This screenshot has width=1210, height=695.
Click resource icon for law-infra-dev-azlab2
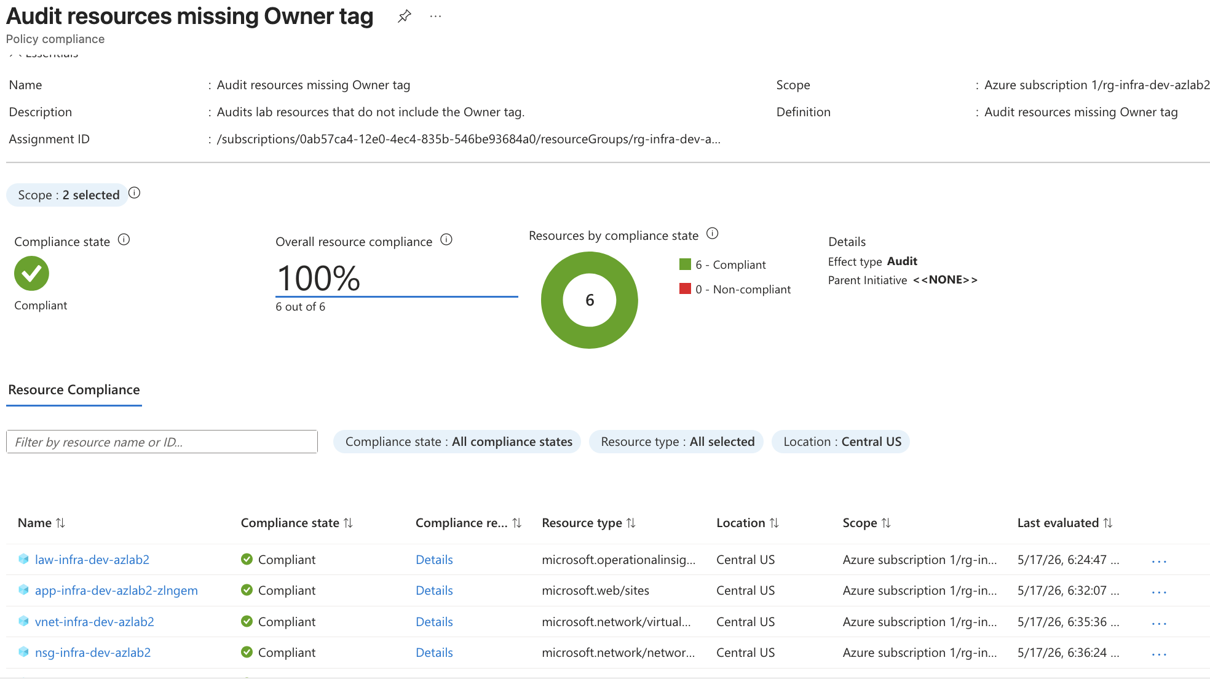pyautogui.click(x=23, y=559)
